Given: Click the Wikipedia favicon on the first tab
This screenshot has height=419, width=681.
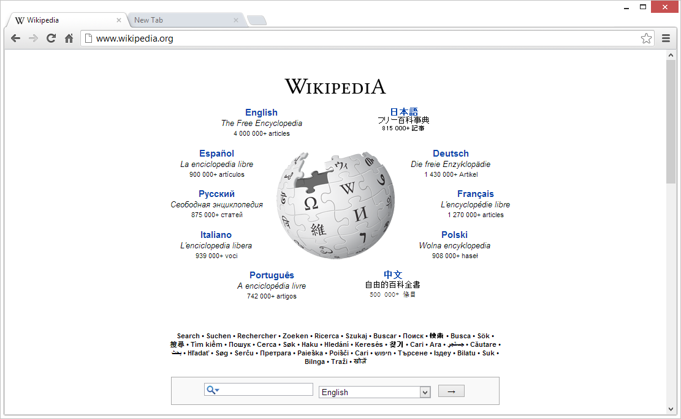Looking at the screenshot, I should click(20, 20).
